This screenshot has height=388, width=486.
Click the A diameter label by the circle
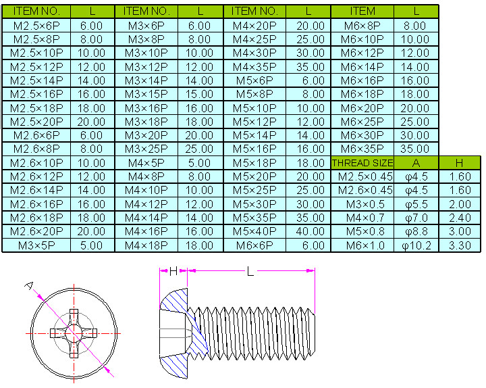[29, 286]
